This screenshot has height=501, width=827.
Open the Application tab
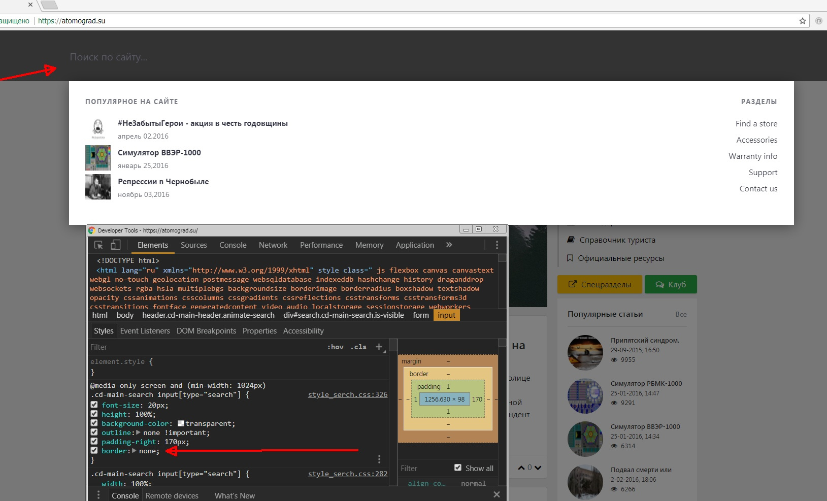pyautogui.click(x=415, y=245)
